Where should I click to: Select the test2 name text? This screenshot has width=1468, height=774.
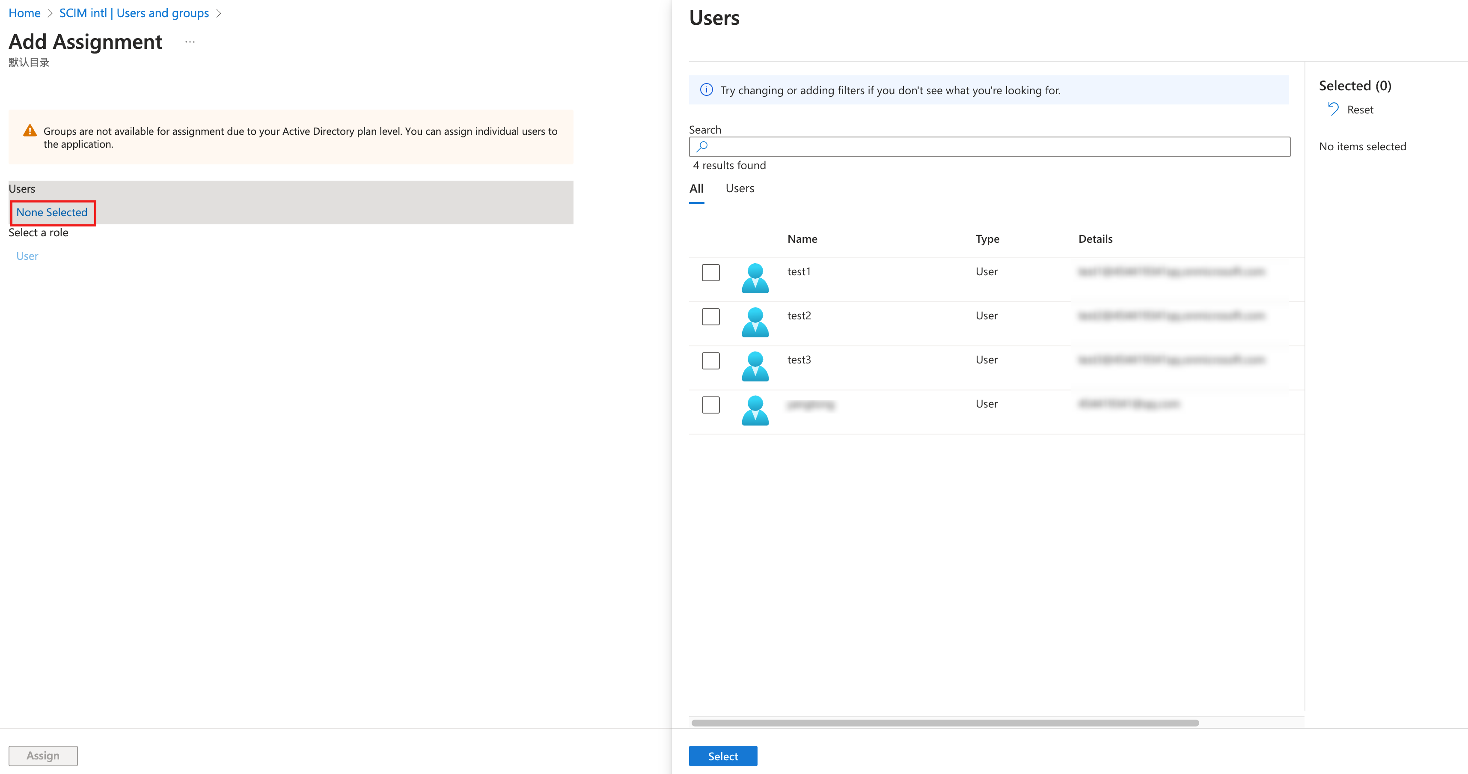(x=799, y=316)
